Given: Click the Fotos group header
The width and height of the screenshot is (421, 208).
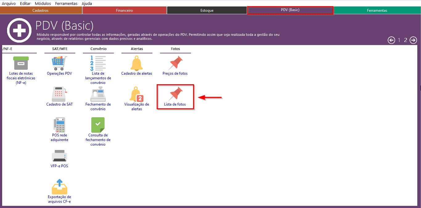Looking at the screenshot, I should pos(175,49).
